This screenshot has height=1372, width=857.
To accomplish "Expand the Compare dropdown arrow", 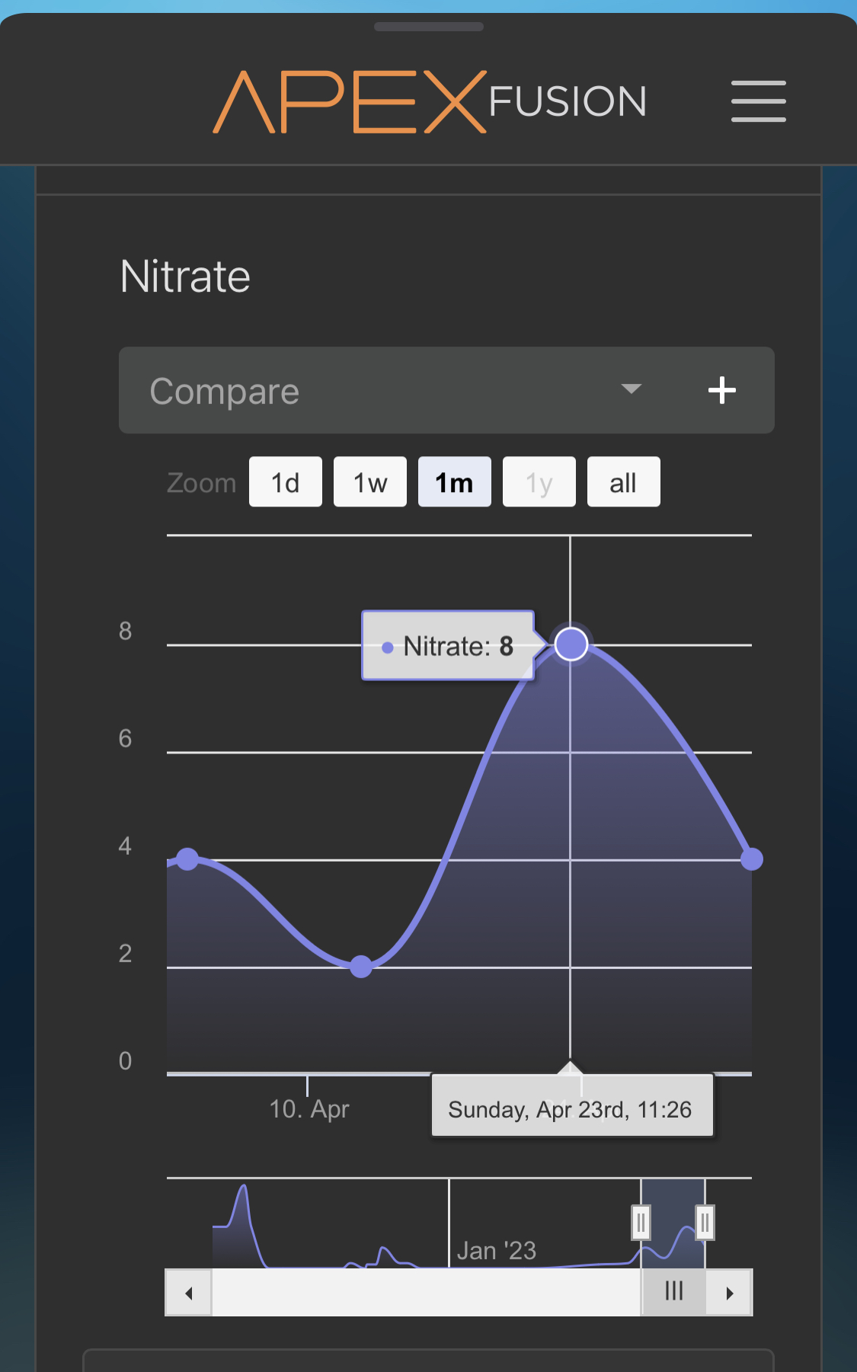I will pyautogui.click(x=631, y=389).
